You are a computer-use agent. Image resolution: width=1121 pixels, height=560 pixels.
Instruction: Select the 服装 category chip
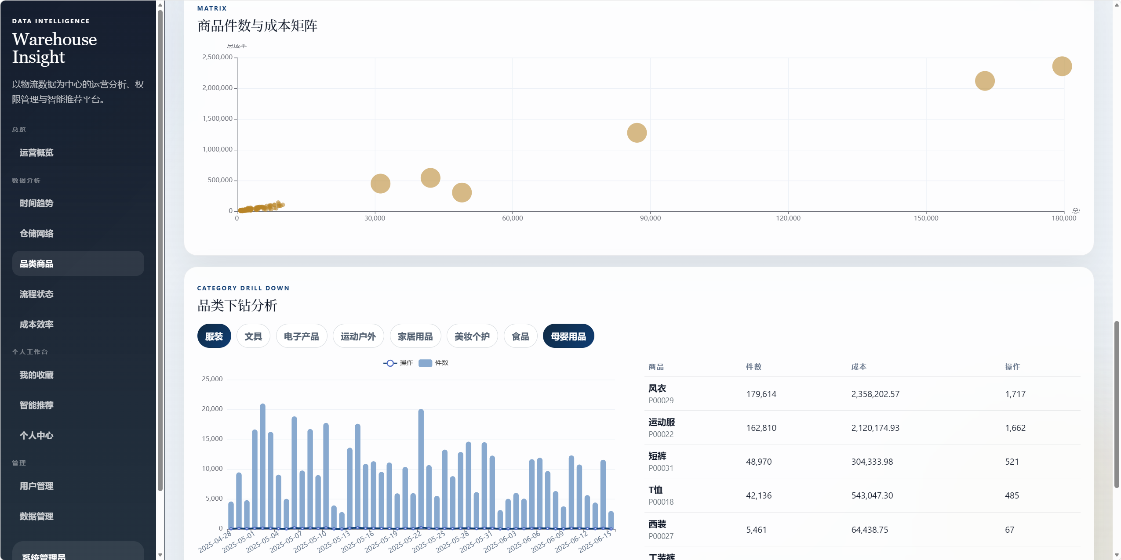pyautogui.click(x=214, y=336)
